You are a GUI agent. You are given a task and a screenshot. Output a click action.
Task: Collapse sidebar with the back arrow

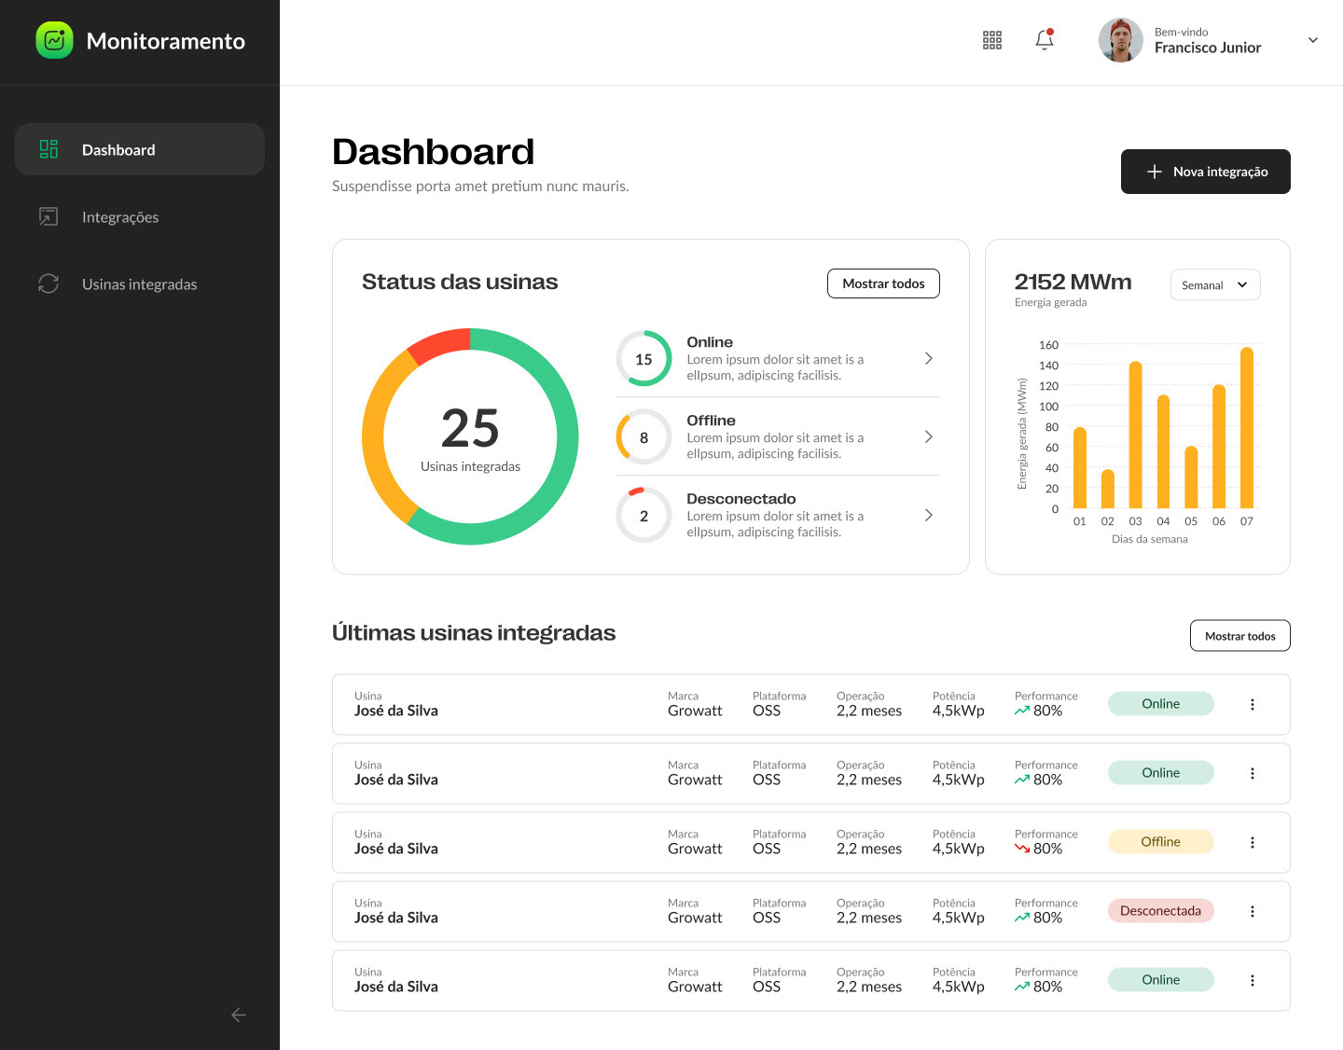point(239,1015)
